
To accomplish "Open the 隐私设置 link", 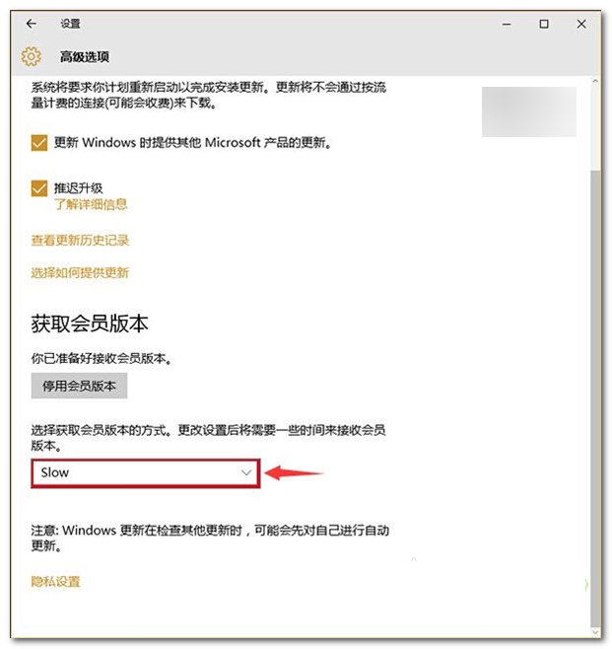I will click(56, 582).
